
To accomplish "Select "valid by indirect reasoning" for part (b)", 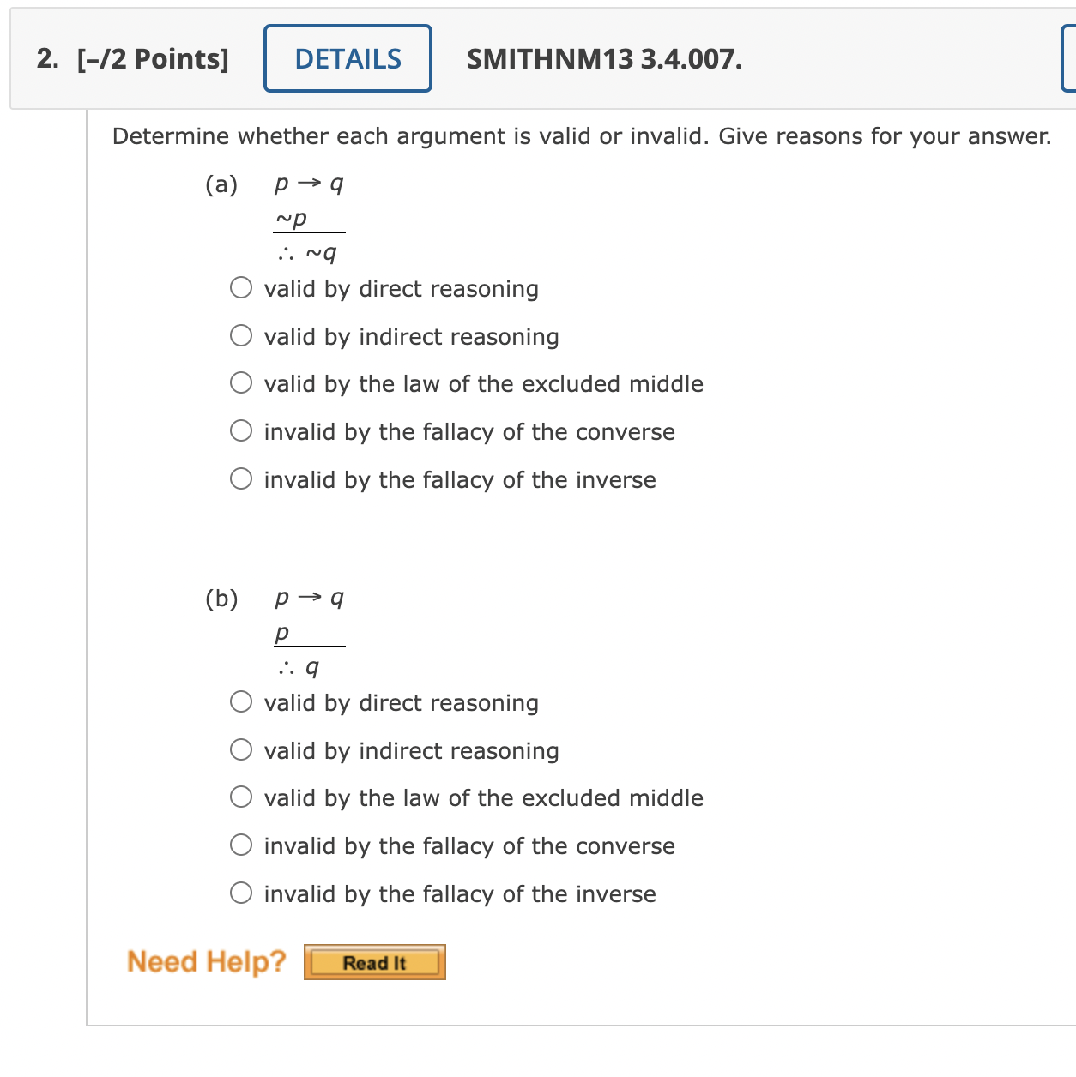I will [x=241, y=749].
